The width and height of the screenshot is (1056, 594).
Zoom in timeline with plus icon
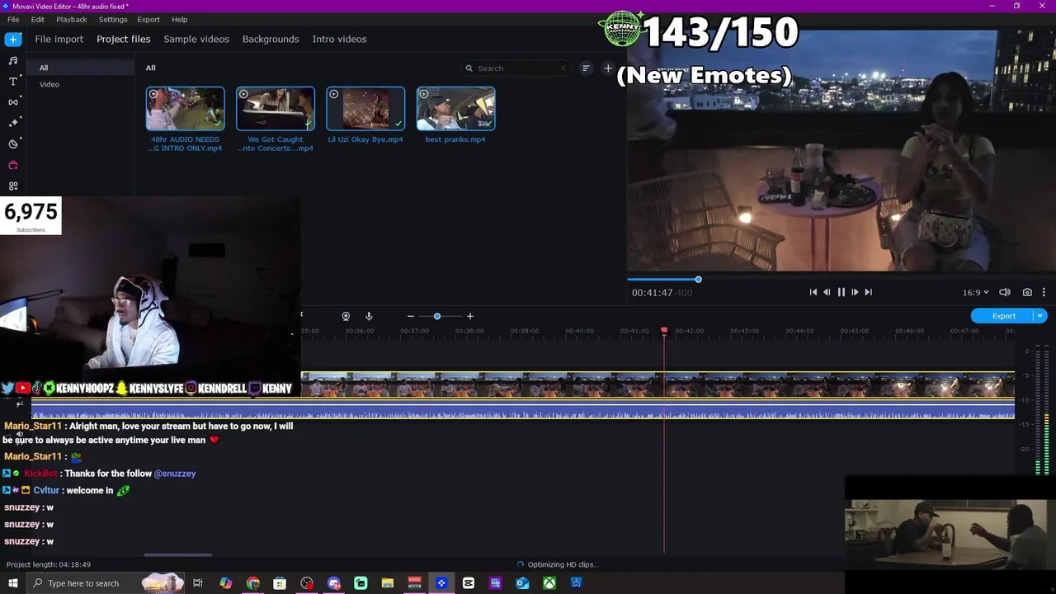[470, 316]
